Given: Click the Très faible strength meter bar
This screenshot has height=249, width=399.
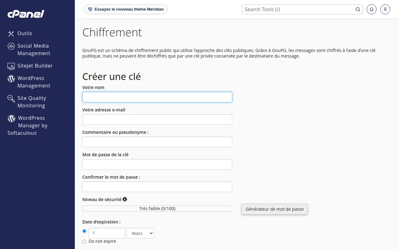Looking at the screenshot, I should click(x=157, y=209).
